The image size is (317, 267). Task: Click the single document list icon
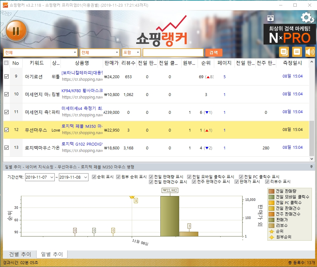[297, 52]
